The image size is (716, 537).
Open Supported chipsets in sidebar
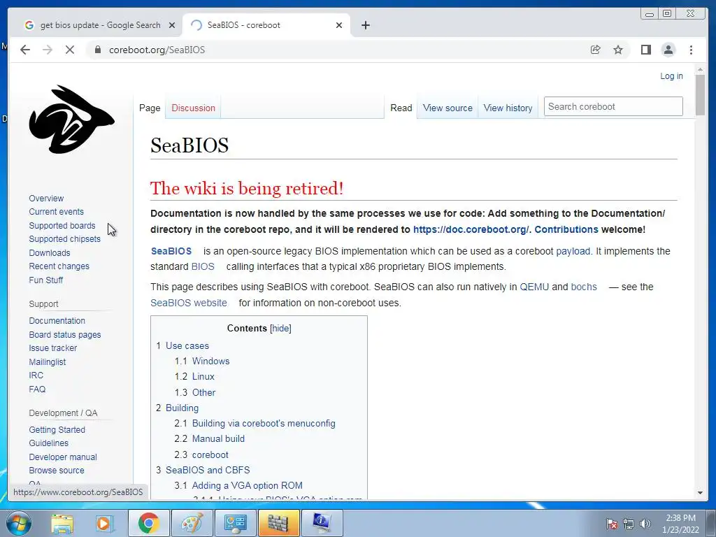click(64, 239)
